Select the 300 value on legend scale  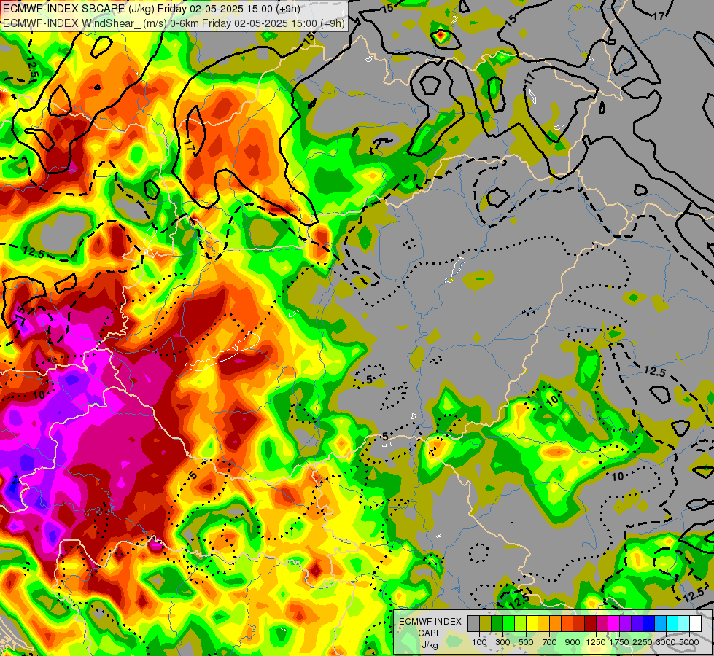point(502,642)
